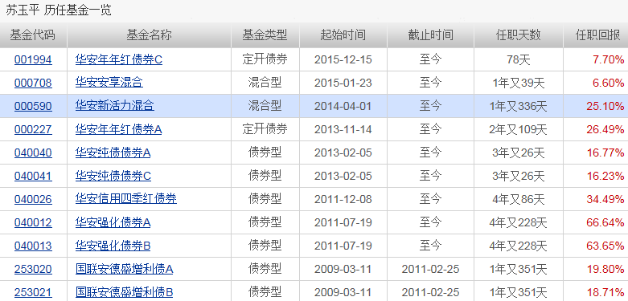628x301 pixels.
Task: Click start date 2015-01-23
Action: (343, 83)
